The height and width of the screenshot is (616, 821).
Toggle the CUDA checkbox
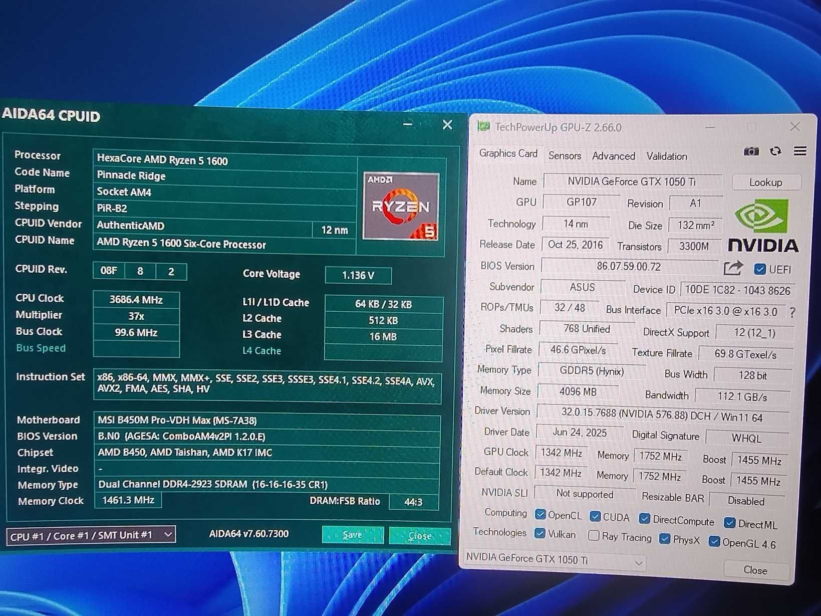click(595, 516)
